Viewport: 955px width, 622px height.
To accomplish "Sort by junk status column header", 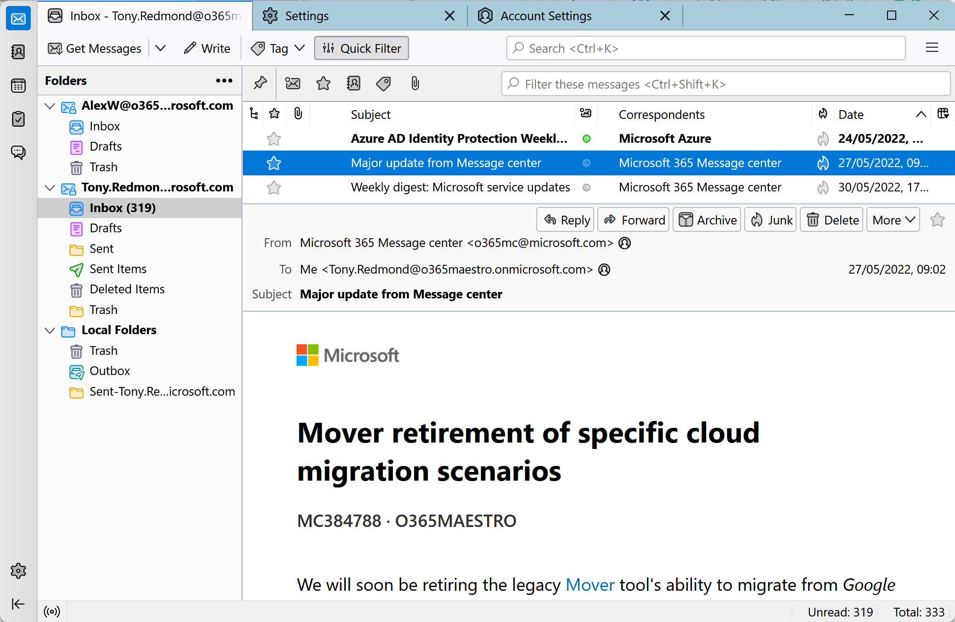I will pos(823,114).
